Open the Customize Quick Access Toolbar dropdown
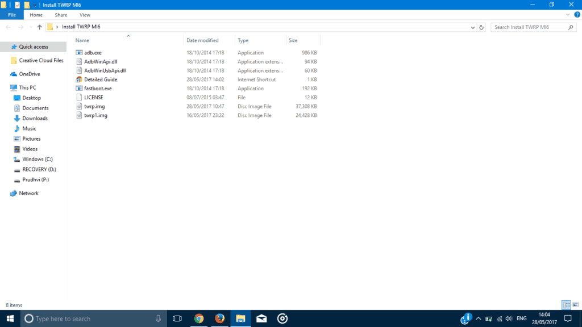The image size is (582, 327). [x=35, y=5]
